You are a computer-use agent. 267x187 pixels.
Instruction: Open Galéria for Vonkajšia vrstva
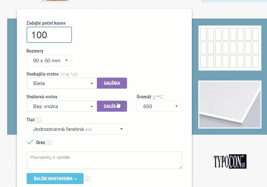click(x=112, y=83)
